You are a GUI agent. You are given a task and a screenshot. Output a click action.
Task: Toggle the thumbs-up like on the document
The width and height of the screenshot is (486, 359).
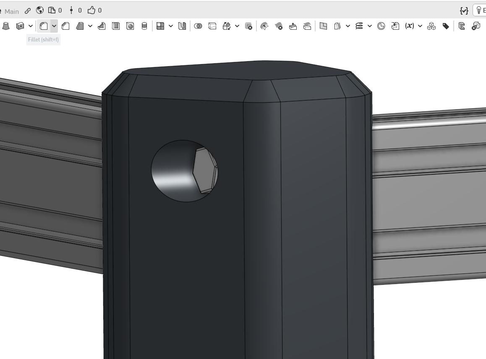tap(91, 10)
